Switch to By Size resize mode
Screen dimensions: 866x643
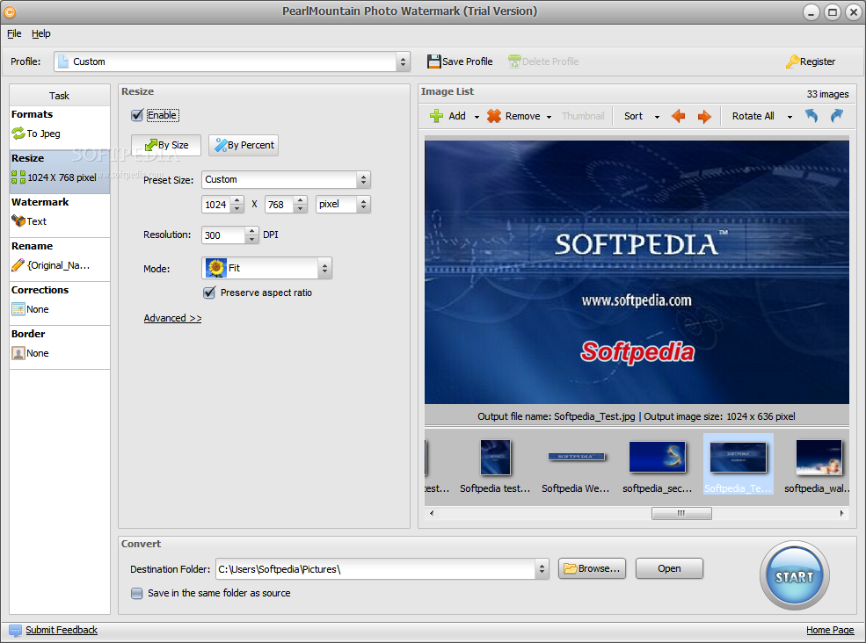[x=166, y=145]
